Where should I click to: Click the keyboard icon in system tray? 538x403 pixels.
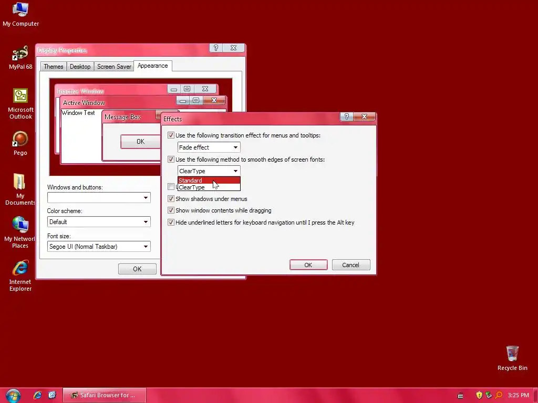[460, 396]
